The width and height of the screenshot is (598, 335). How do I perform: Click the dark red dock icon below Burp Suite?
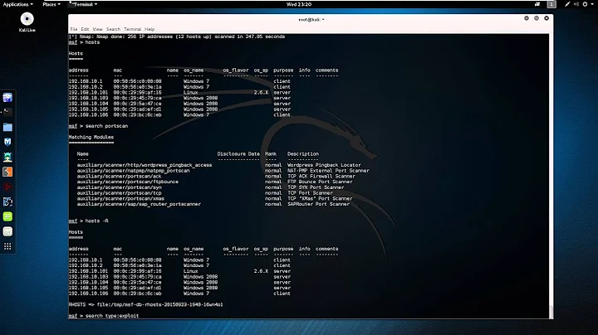[x=7, y=187]
